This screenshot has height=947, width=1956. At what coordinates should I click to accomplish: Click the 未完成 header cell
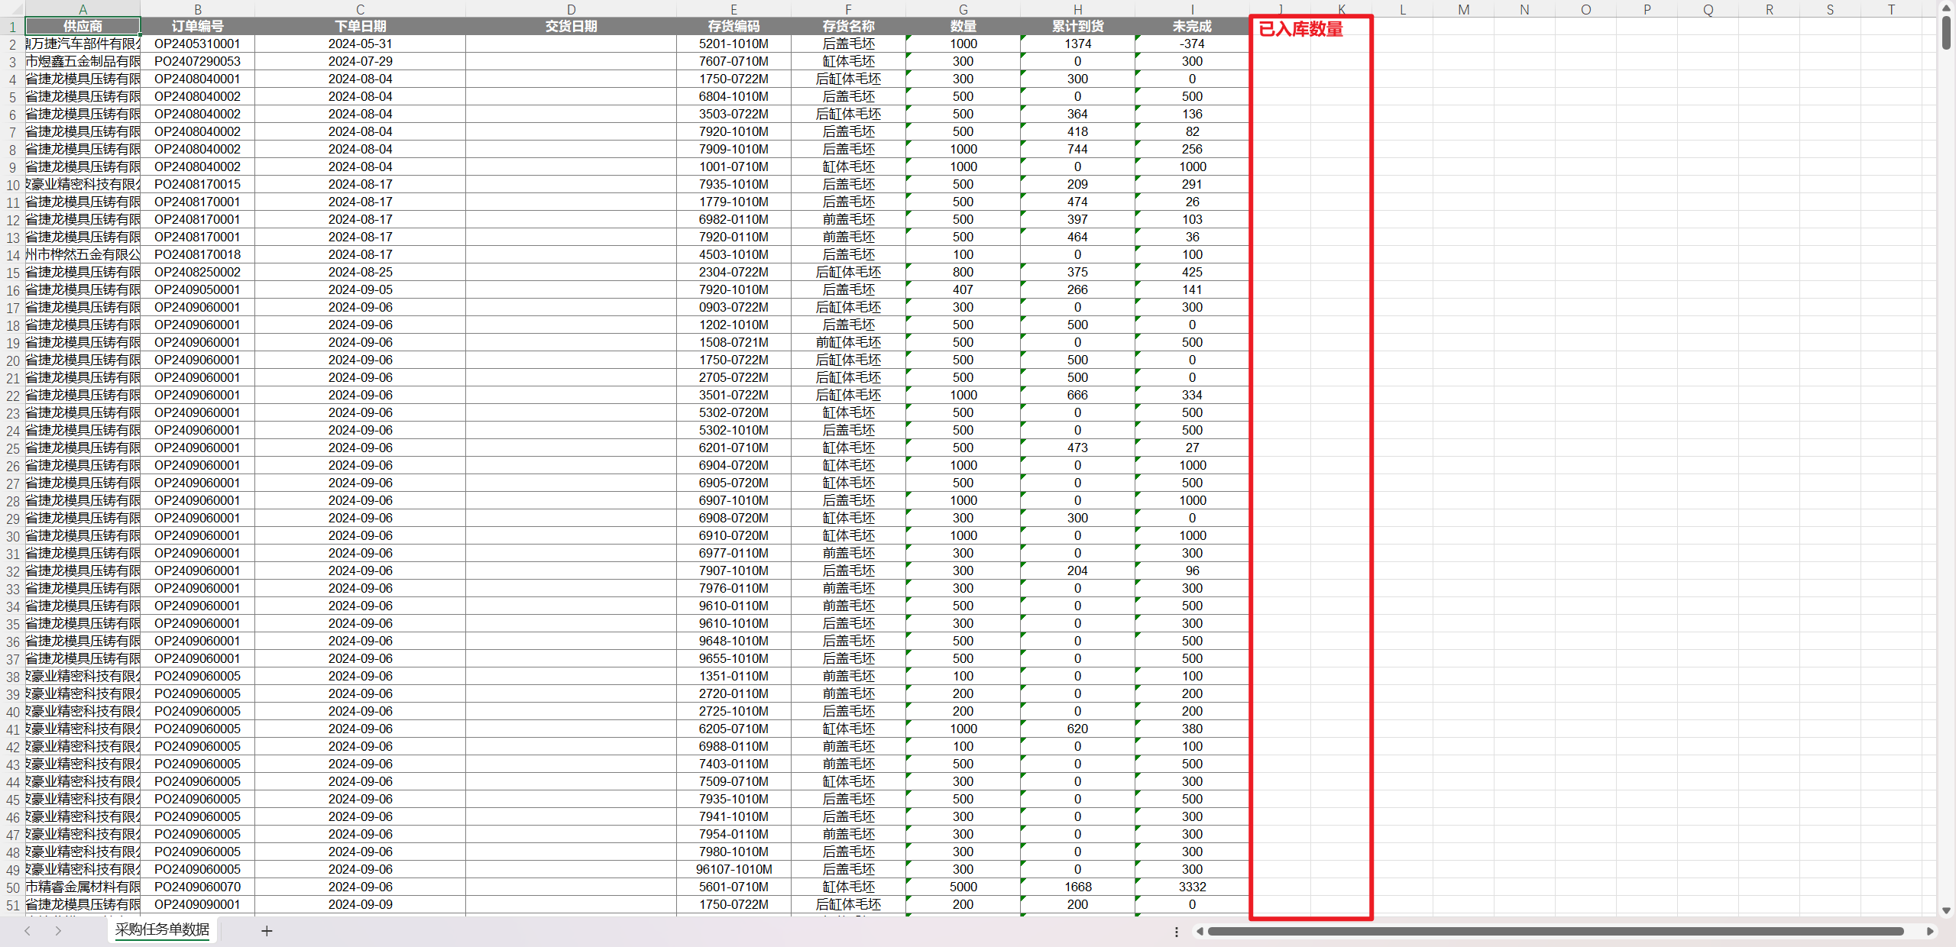(x=1192, y=26)
